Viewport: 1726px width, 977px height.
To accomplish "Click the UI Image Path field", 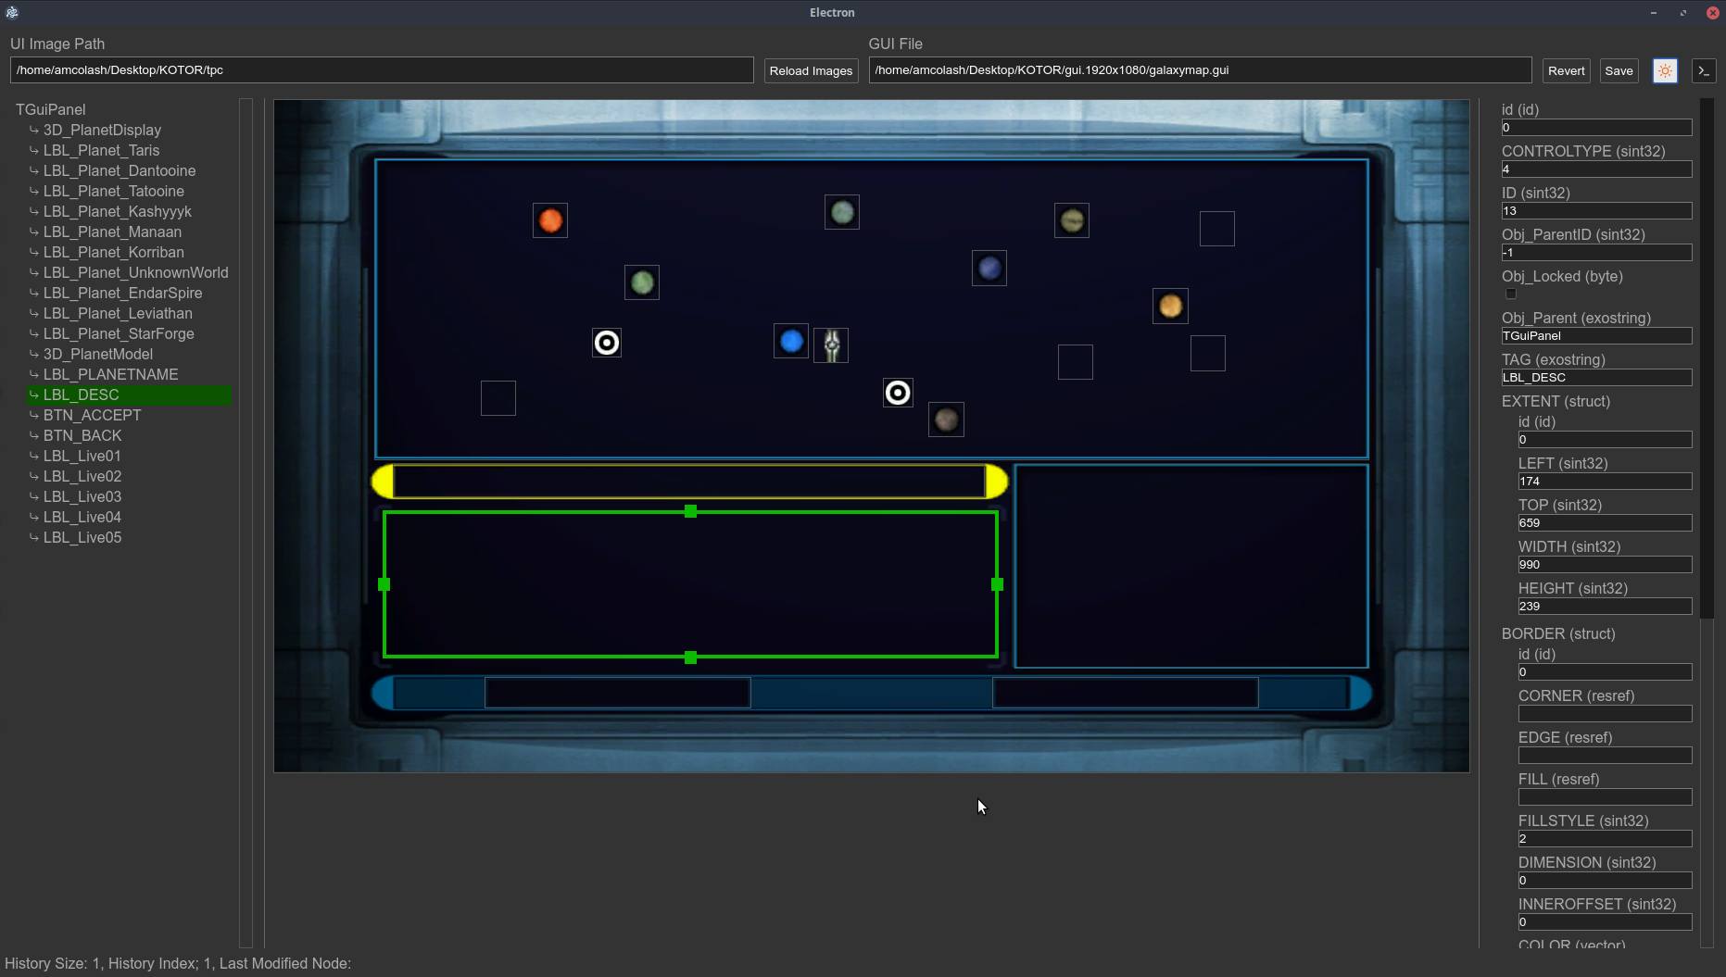I will (x=382, y=70).
